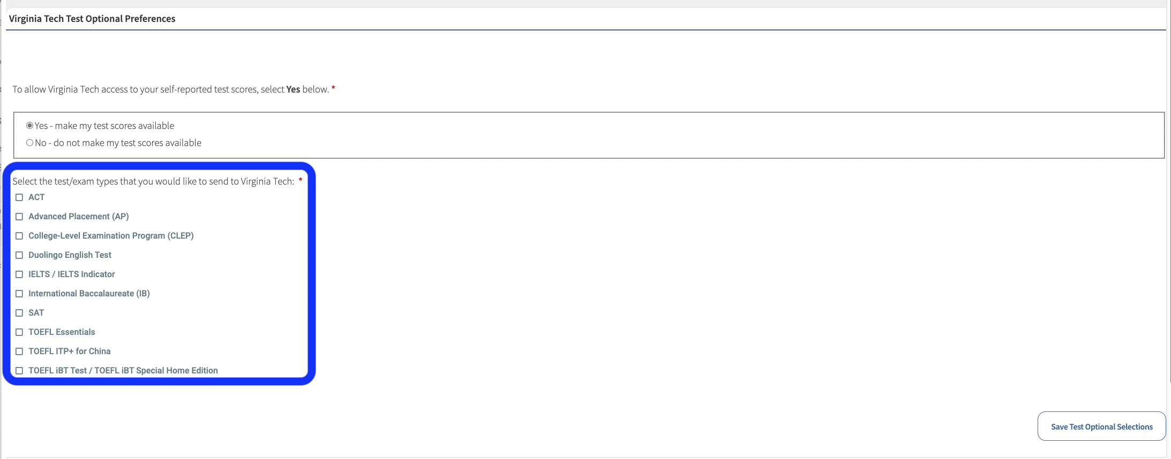Click the red asterisk after "select Yes below."
Viewport: 1171px width, 459px height.
[333, 88]
